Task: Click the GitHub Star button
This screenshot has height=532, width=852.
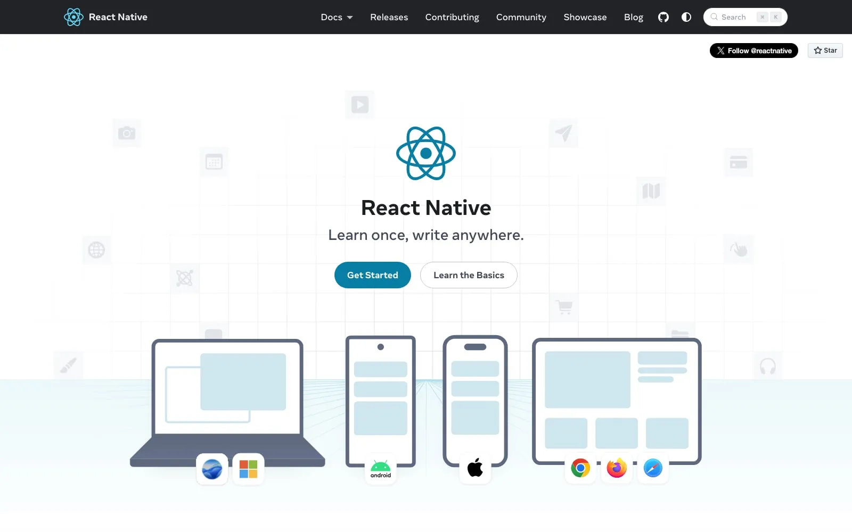Action: coord(825,51)
